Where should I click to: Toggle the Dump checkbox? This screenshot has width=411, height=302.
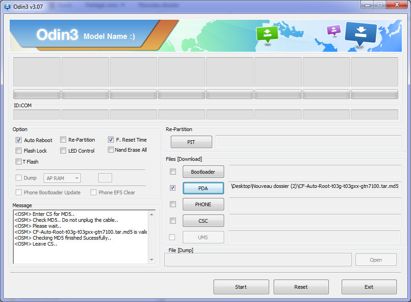click(19, 178)
